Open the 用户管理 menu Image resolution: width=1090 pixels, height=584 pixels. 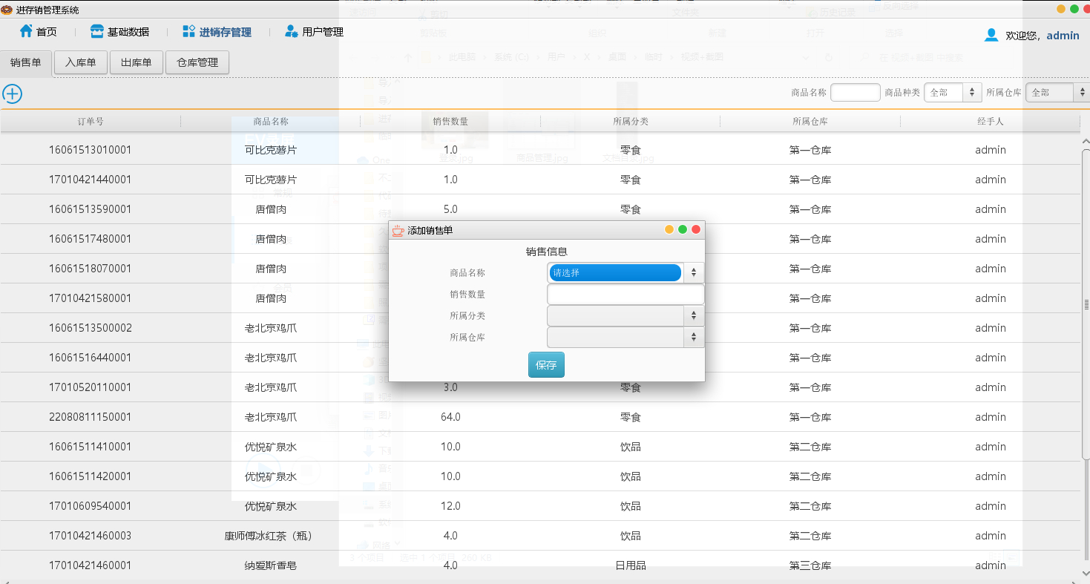point(315,30)
